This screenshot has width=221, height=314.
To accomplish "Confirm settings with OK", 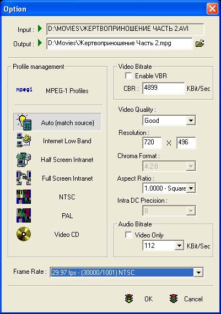I will pos(148,299).
